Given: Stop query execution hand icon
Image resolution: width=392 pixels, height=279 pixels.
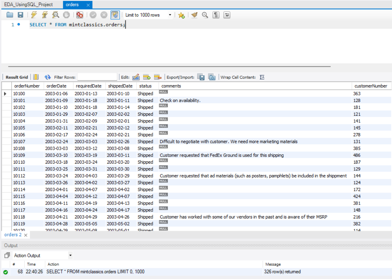Looking at the screenshot, I should coord(66,15).
